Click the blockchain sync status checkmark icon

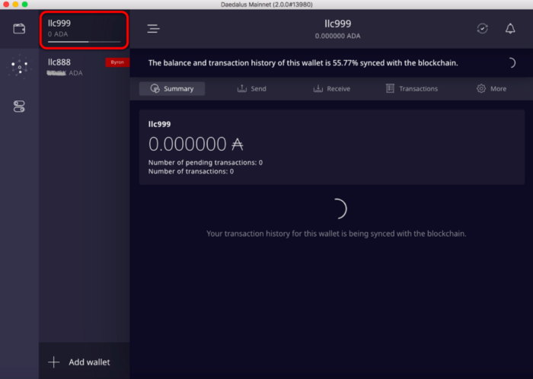pos(482,29)
